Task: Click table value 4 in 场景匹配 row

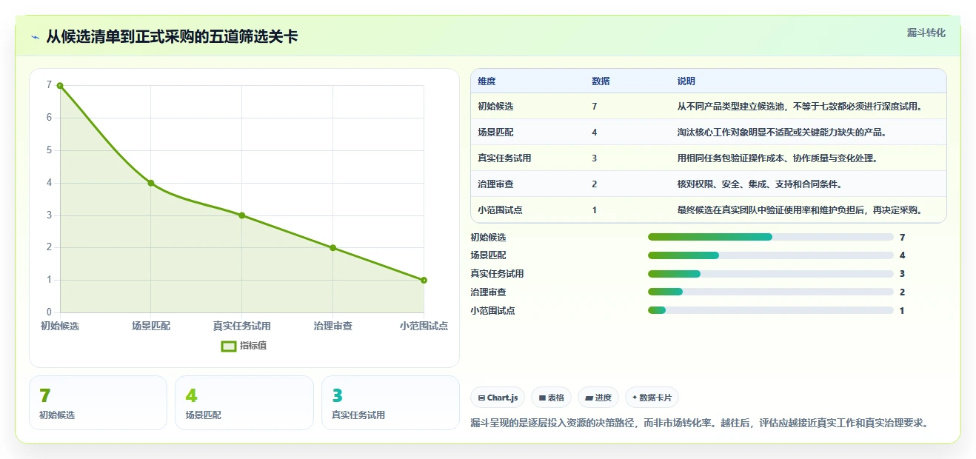Action: (x=595, y=133)
